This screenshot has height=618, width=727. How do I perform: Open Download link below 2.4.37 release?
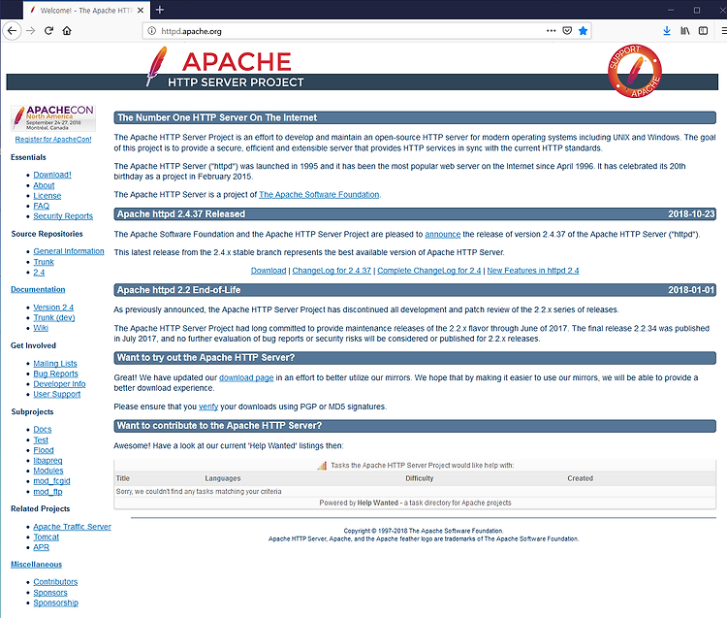(x=269, y=271)
